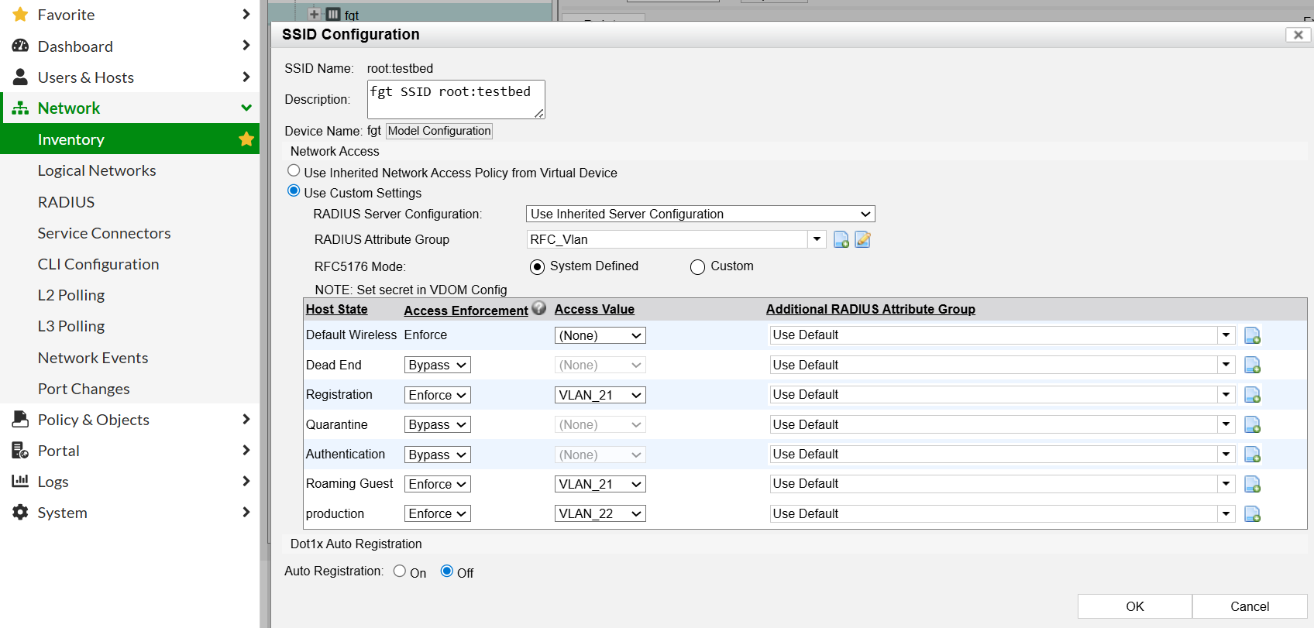This screenshot has height=628, width=1314.
Task: Click add attribute group icon for Default Wireless
Action: (x=1252, y=335)
